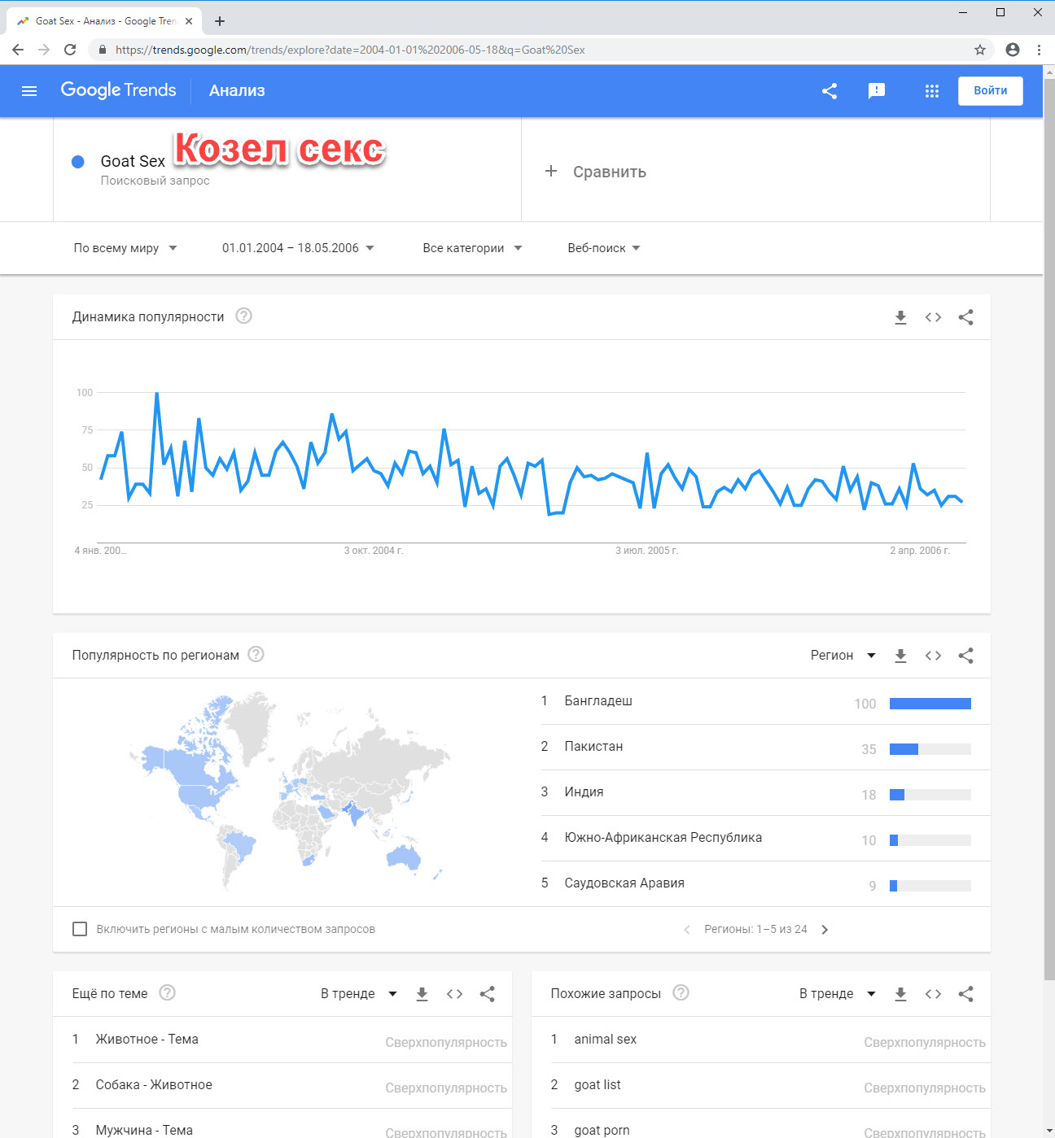
Task: Embed the Похожие запросы widget
Action: coord(933,994)
